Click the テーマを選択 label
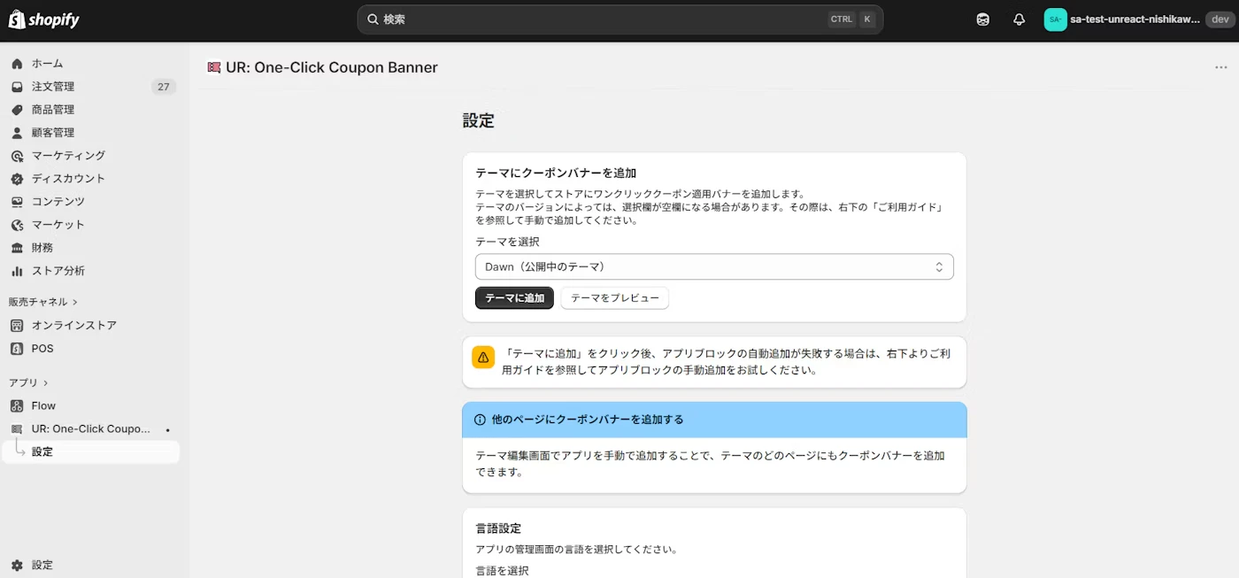Viewport: 1239px width, 578px height. pos(507,242)
